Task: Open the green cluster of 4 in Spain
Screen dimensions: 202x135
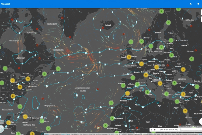Action: pos(123,86)
